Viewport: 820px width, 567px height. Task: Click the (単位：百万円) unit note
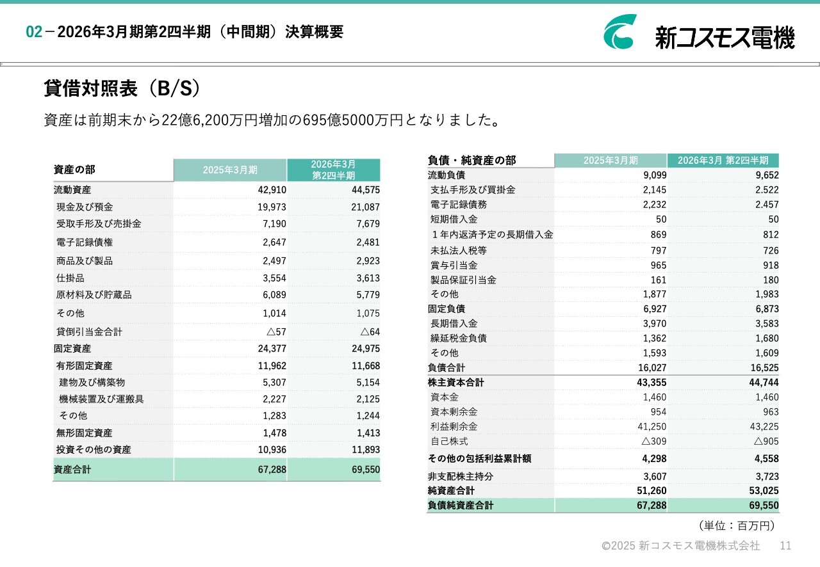click(x=737, y=525)
